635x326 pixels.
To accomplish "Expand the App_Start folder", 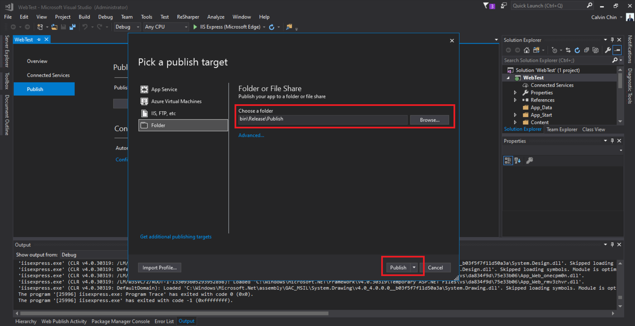I will pos(515,115).
